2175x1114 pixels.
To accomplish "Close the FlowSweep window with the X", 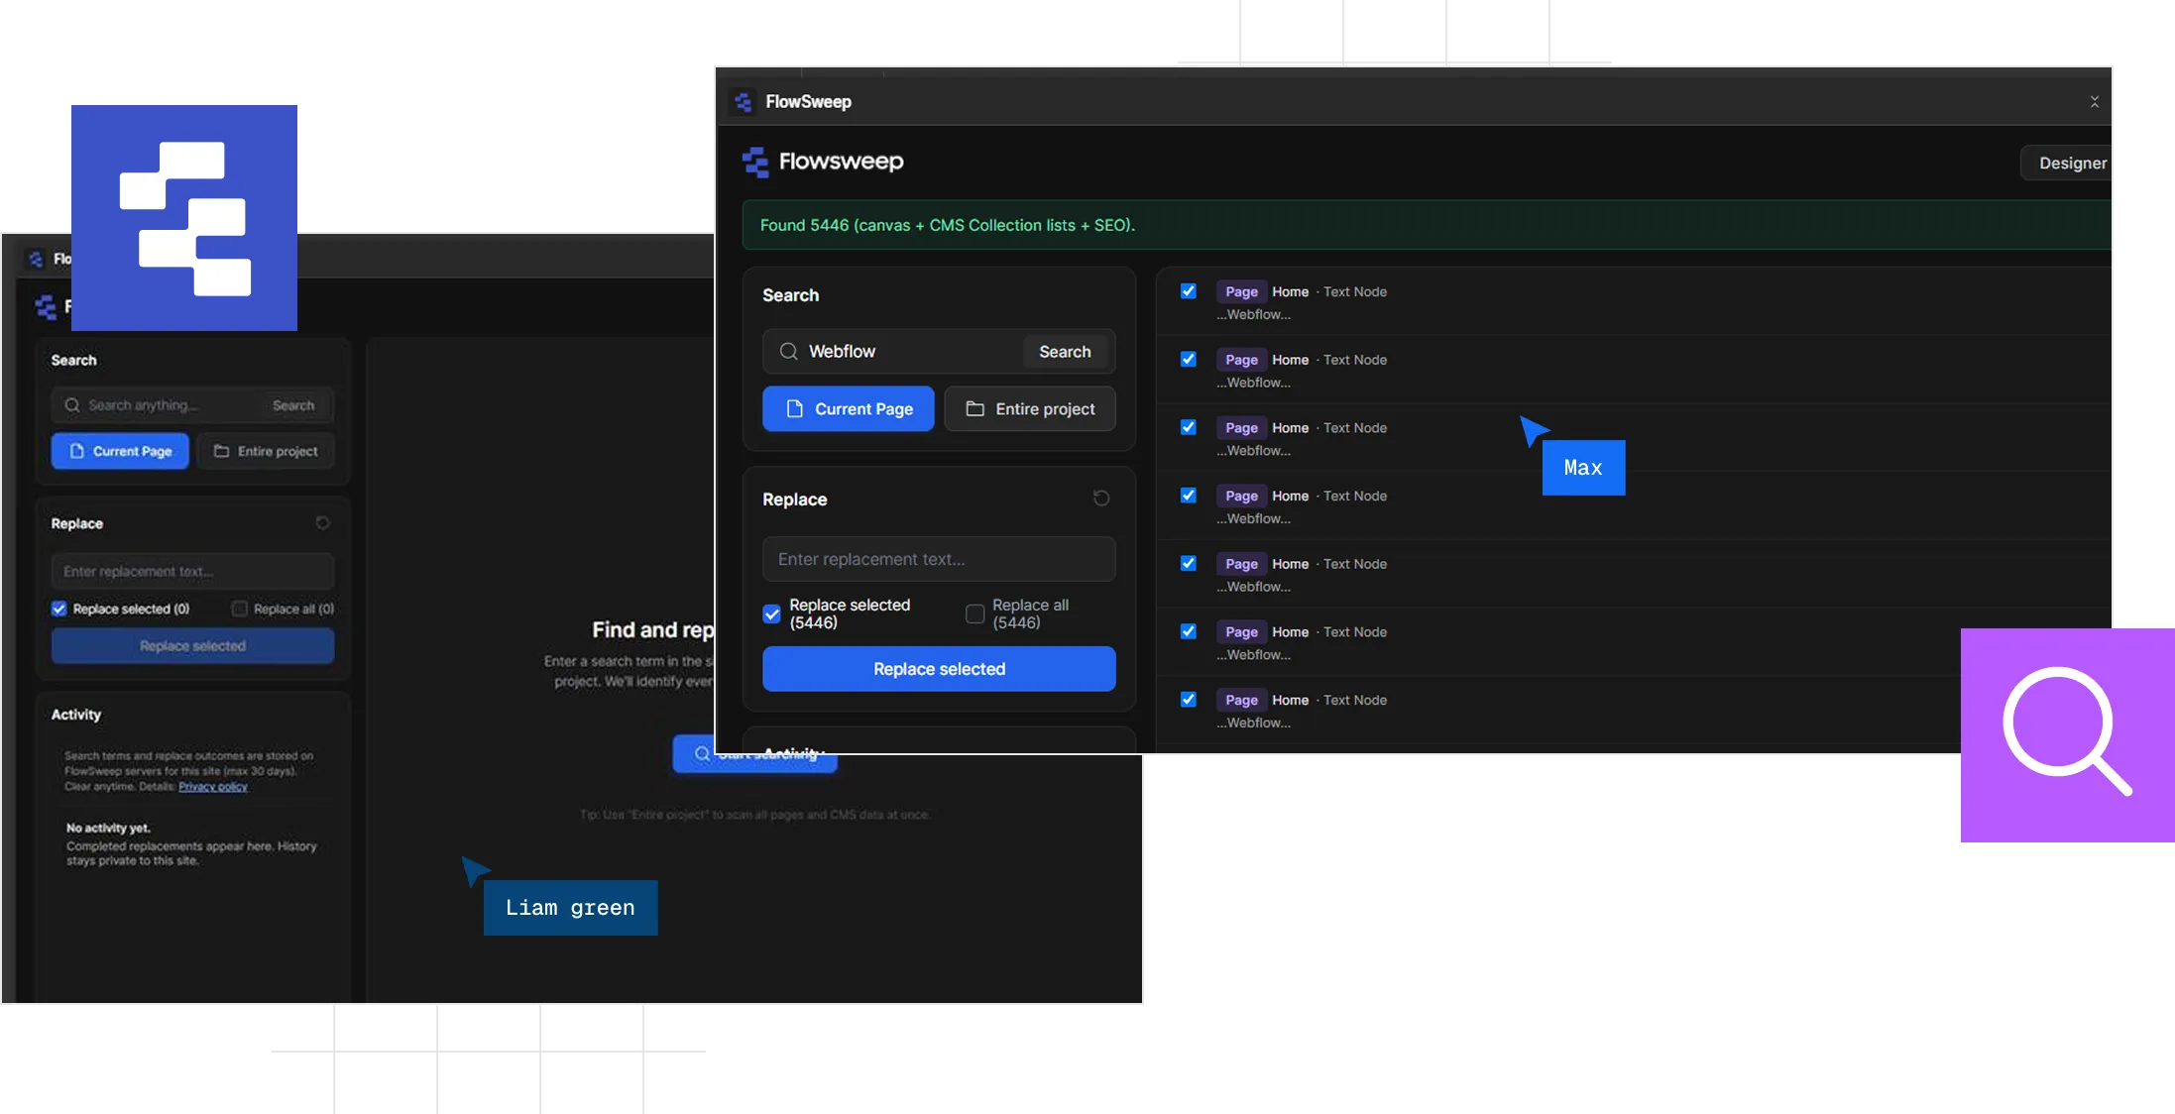I will tap(2095, 102).
